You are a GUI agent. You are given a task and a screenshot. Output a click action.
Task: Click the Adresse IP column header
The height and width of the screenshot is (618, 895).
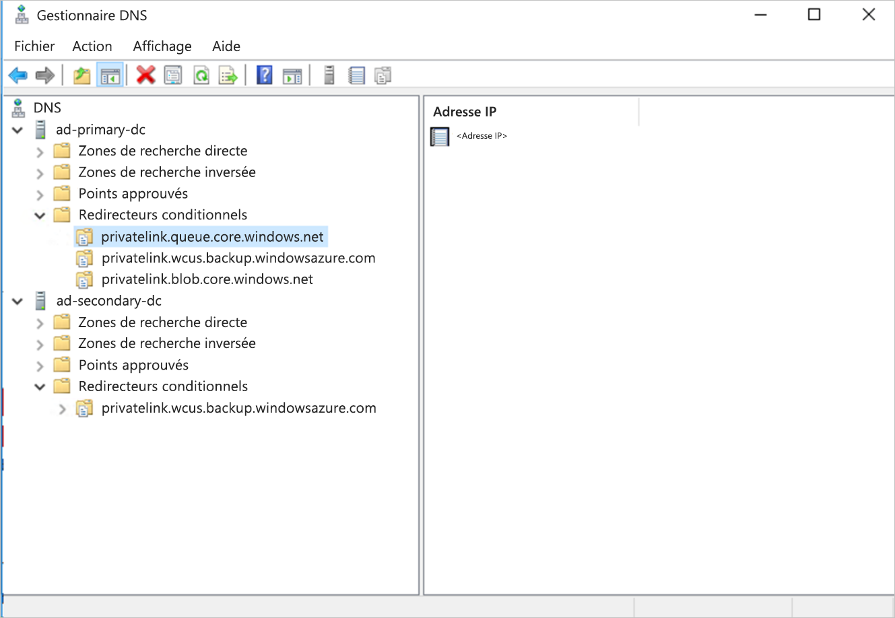pyautogui.click(x=465, y=112)
